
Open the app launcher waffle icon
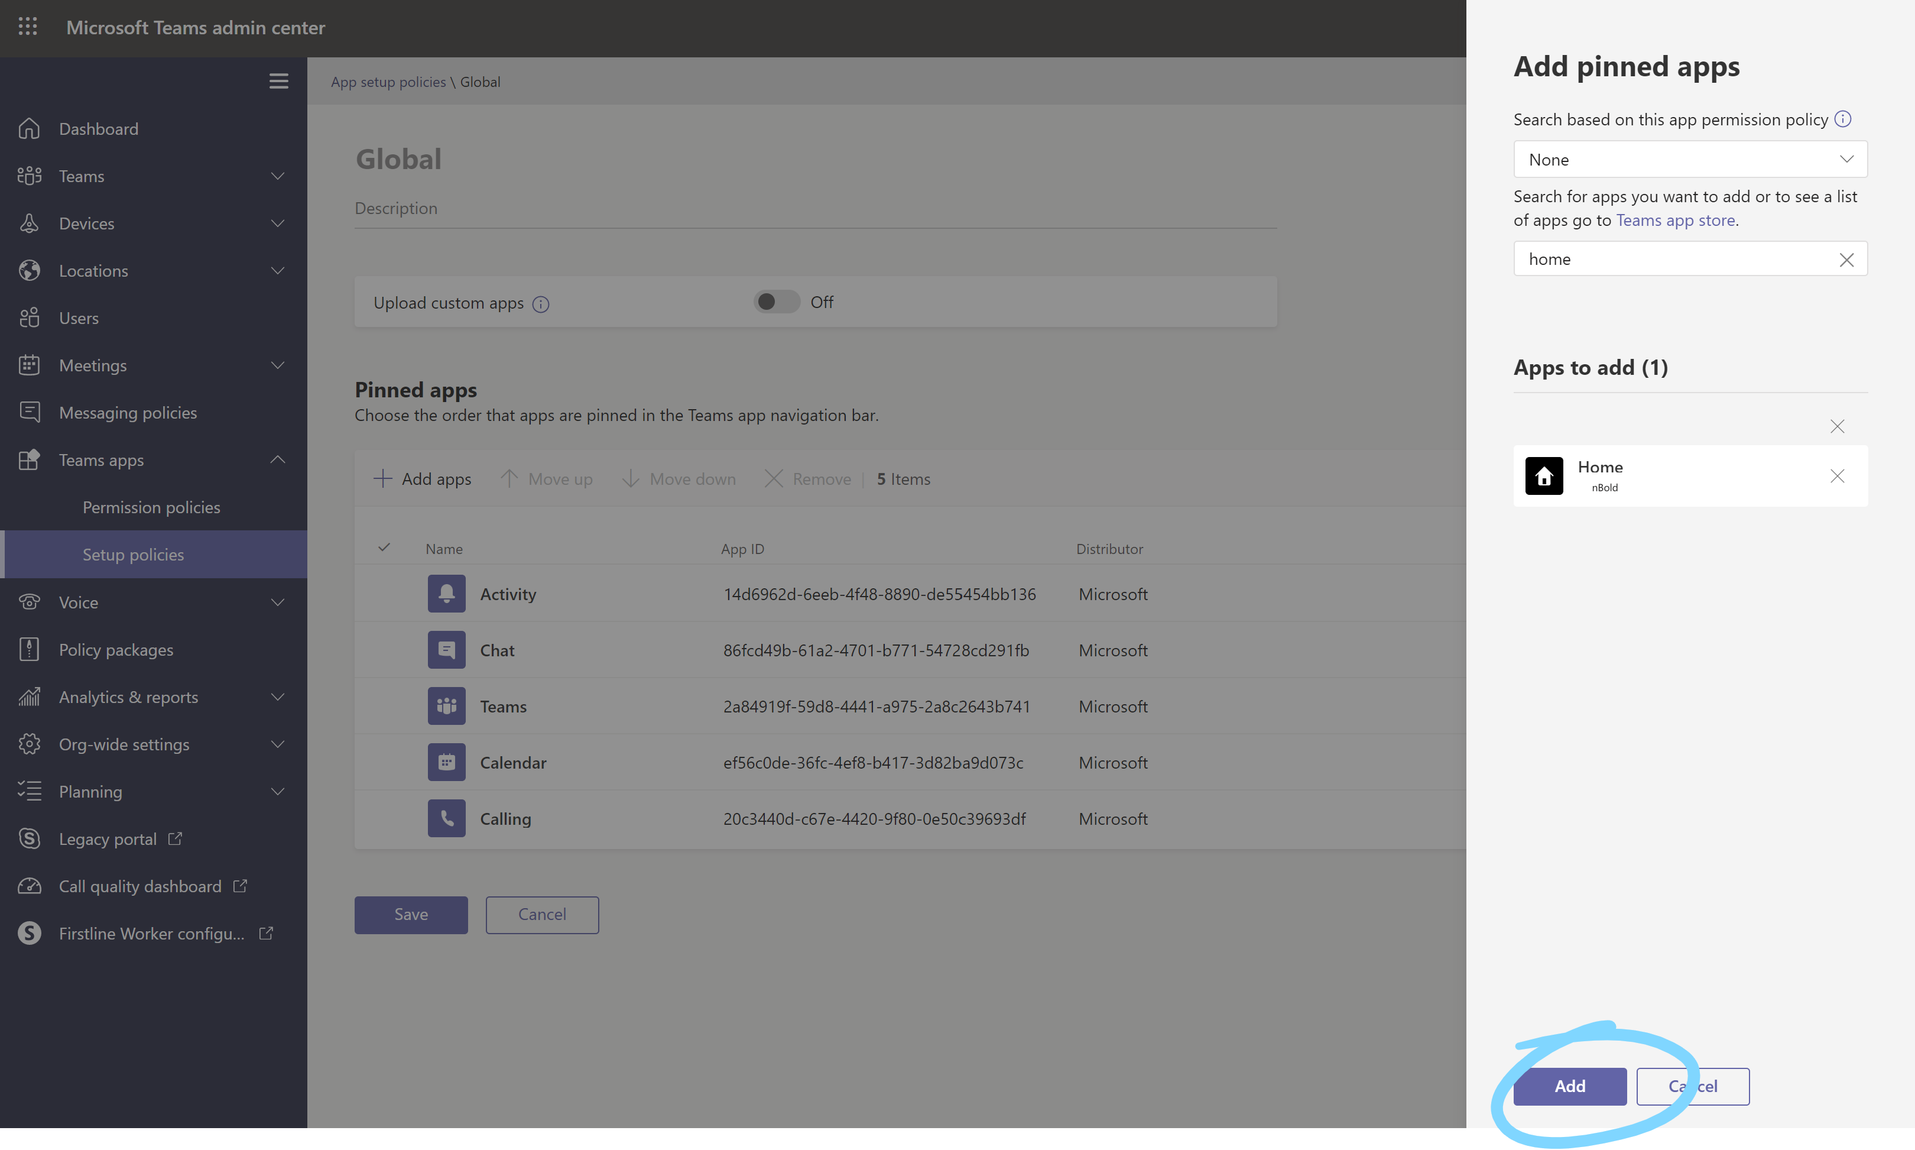(28, 27)
